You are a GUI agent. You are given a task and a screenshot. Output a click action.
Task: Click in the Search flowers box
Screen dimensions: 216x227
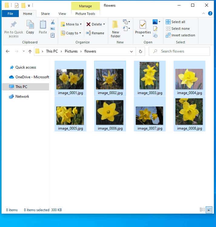[179, 51]
